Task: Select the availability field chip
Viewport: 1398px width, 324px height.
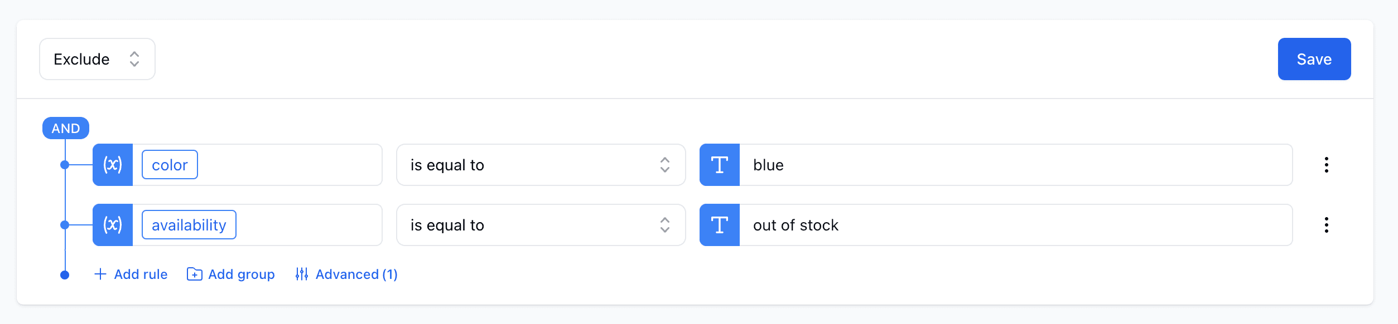Action: (188, 224)
